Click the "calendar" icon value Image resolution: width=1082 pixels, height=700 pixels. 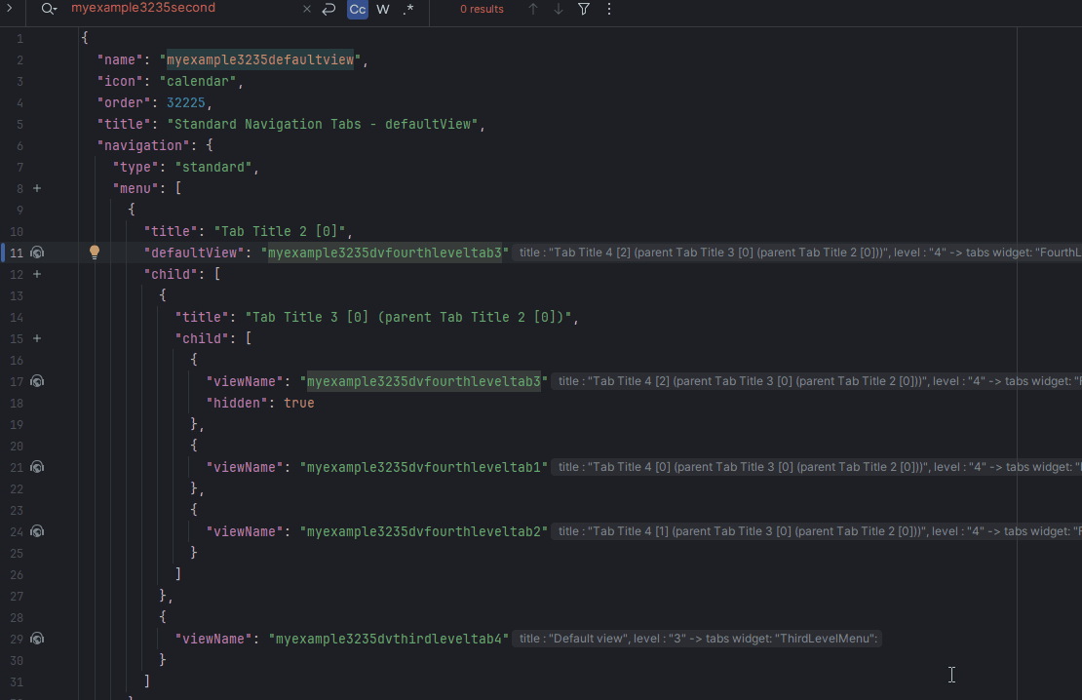click(x=198, y=82)
